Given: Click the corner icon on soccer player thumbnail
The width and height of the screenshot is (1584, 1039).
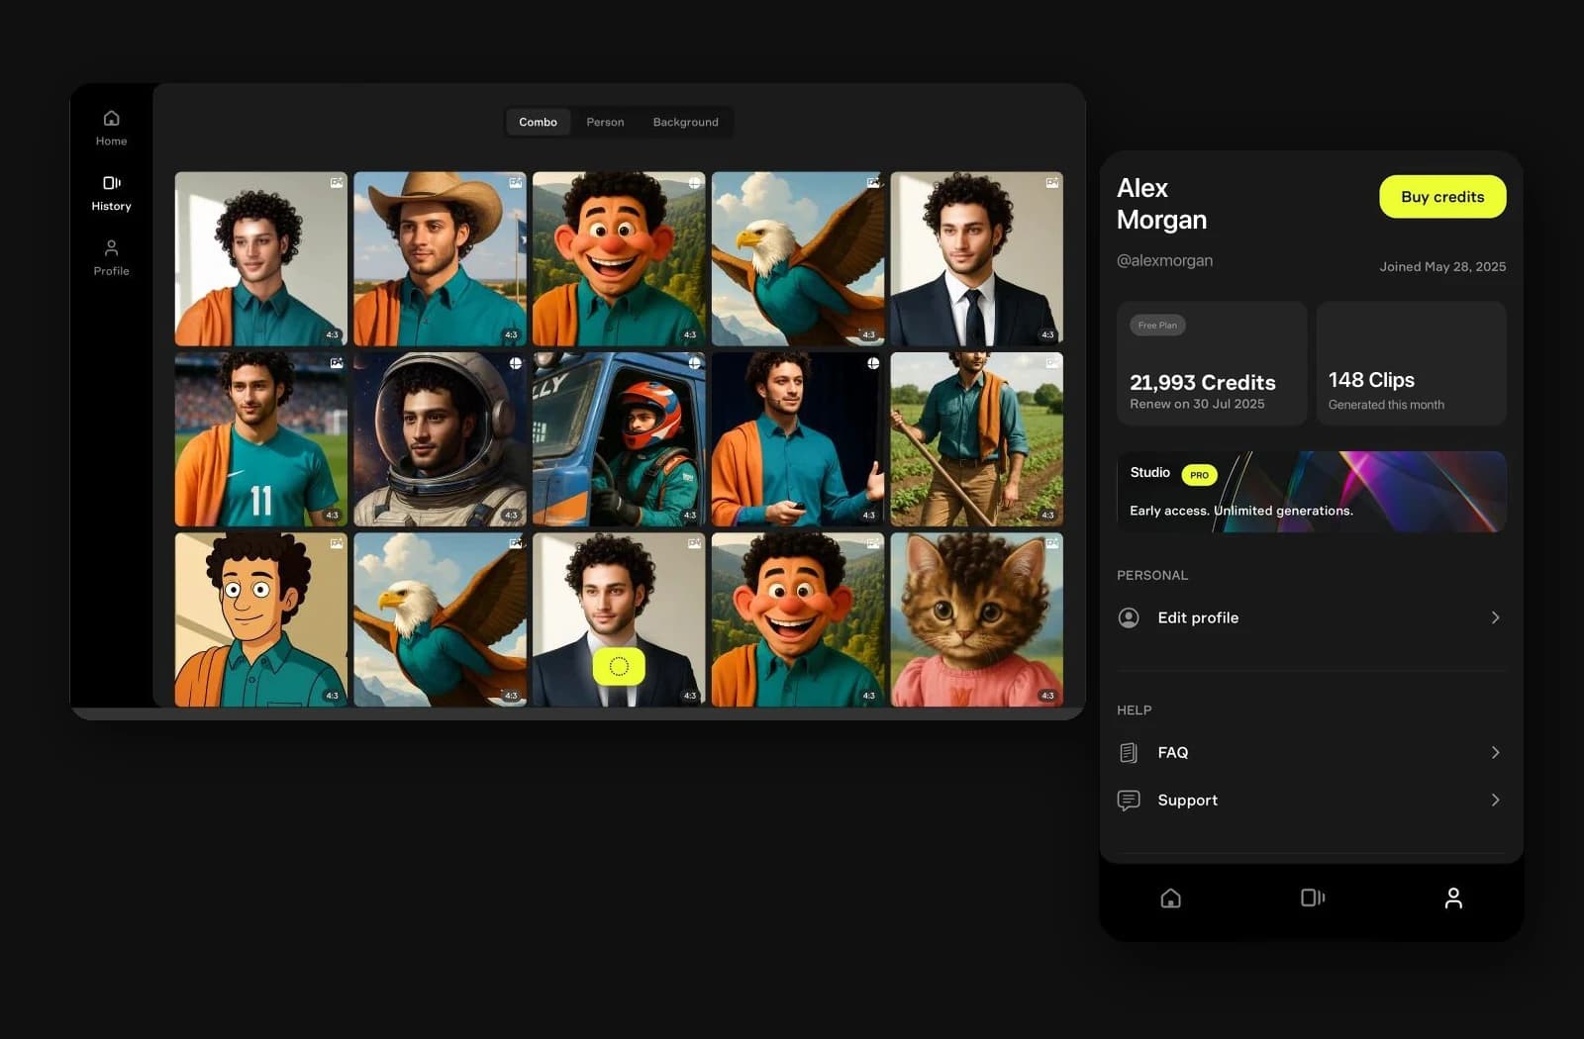Looking at the screenshot, I should click(x=337, y=363).
